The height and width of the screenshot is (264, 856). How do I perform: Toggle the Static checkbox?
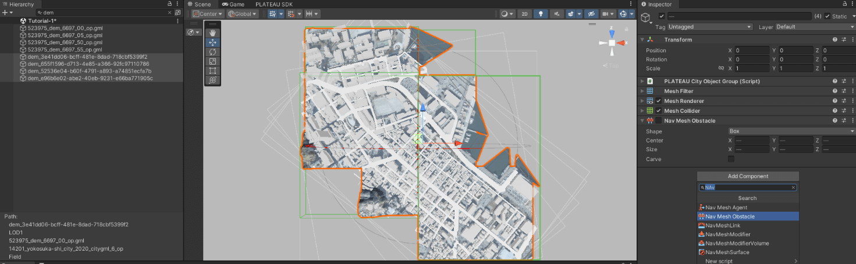pos(827,16)
